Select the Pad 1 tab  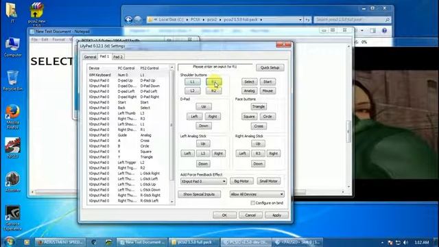tap(104, 56)
